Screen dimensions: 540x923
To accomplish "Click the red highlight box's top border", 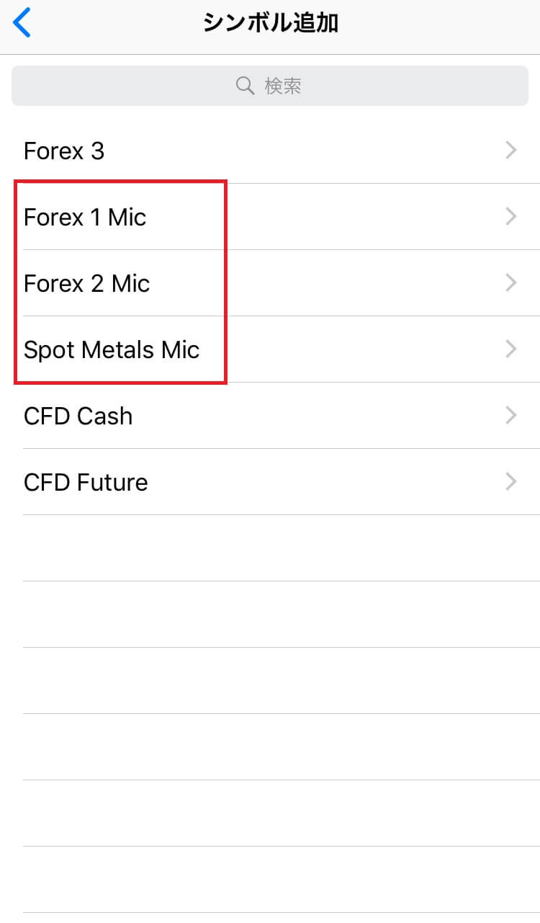I will click(121, 182).
